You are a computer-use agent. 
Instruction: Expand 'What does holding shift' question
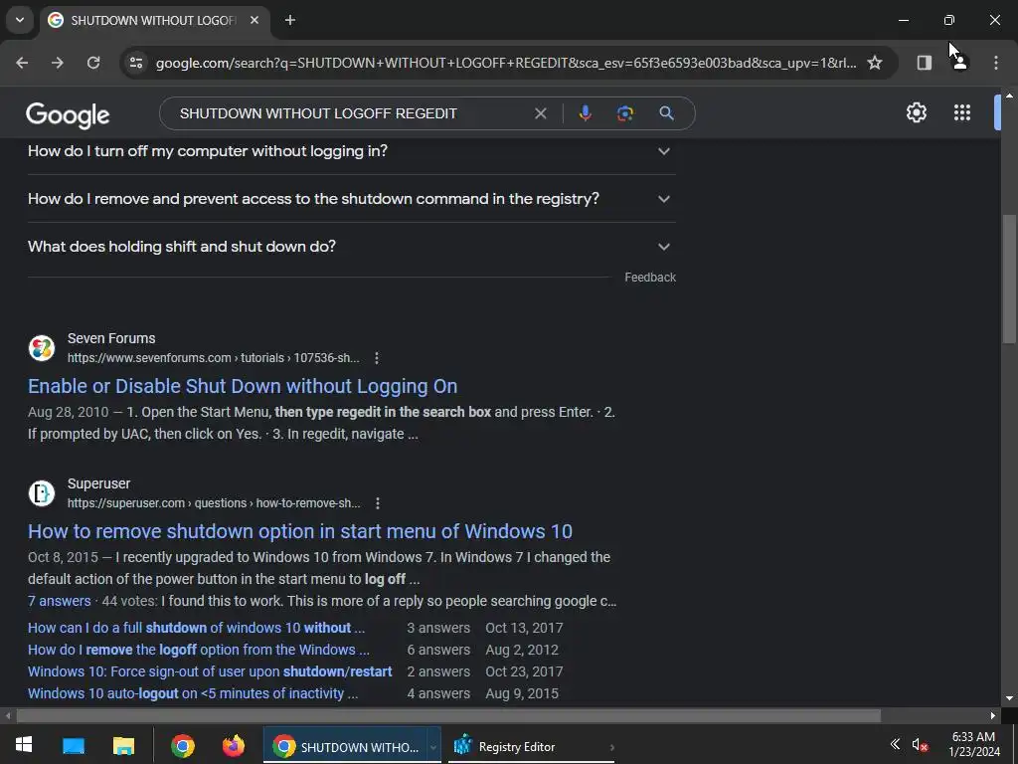click(x=351, y=247)
